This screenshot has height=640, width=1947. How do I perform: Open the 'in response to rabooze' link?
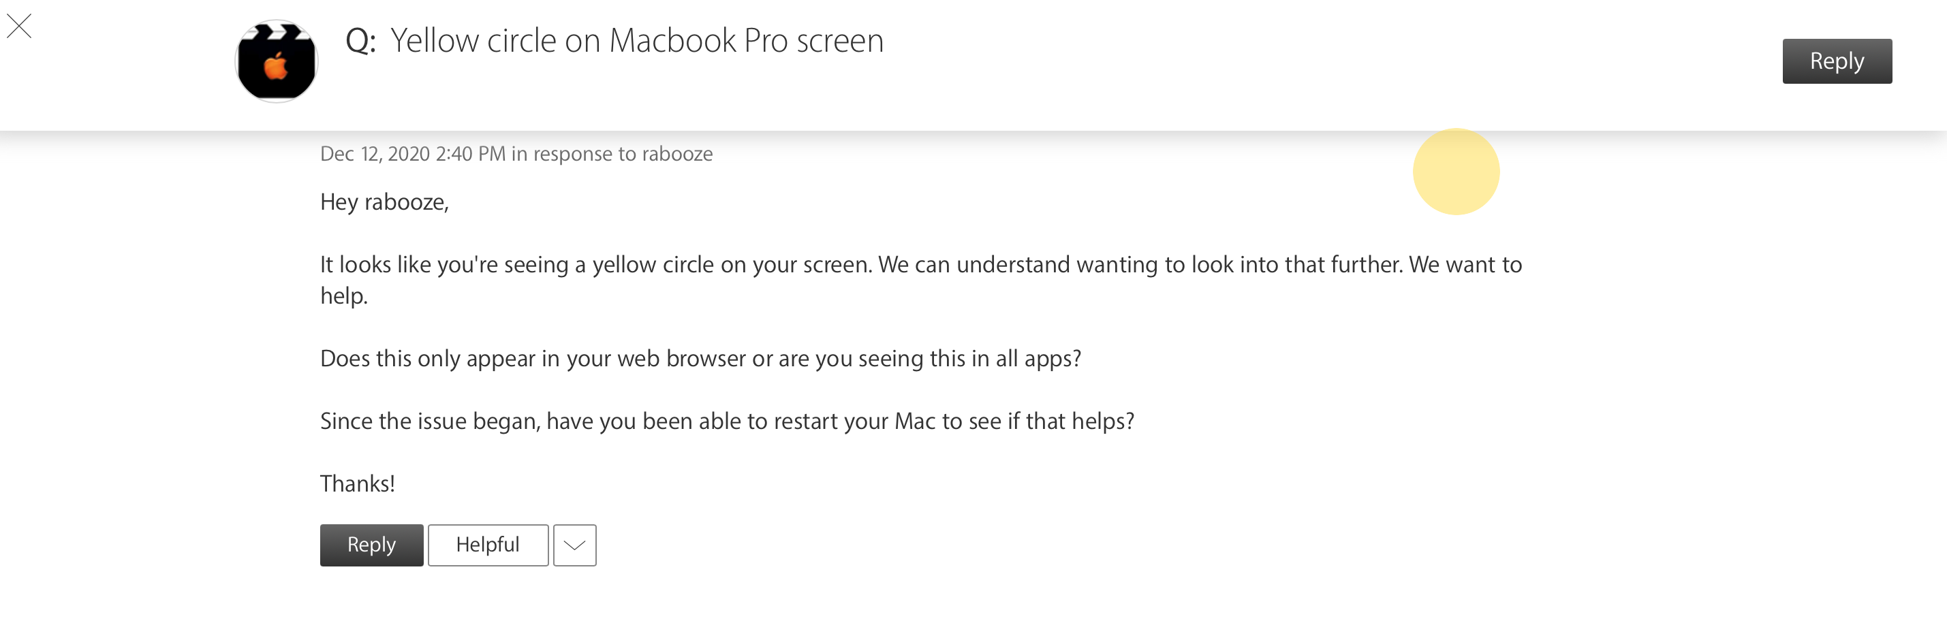[x=612, y=154]
